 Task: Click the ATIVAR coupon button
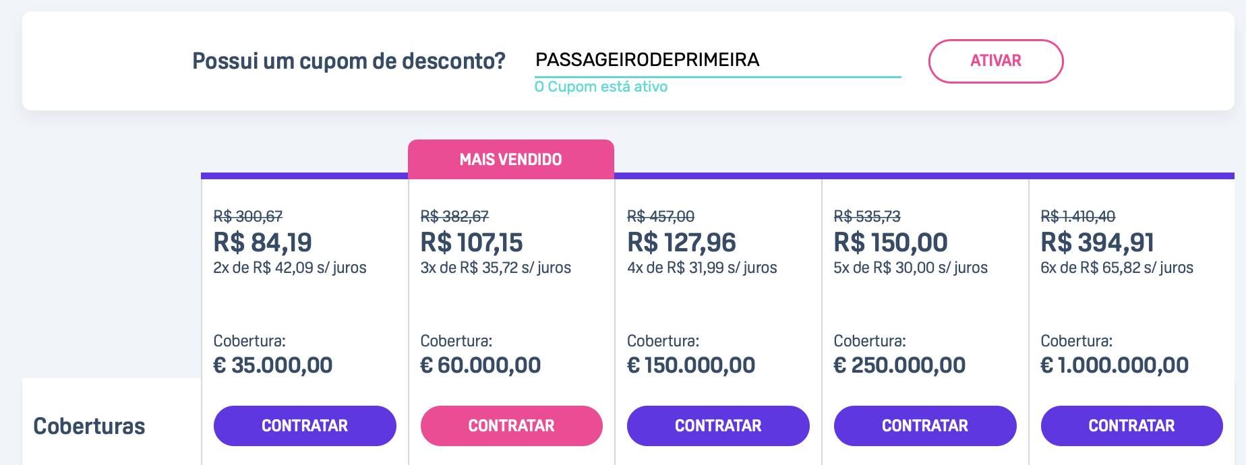coord(996,61)
